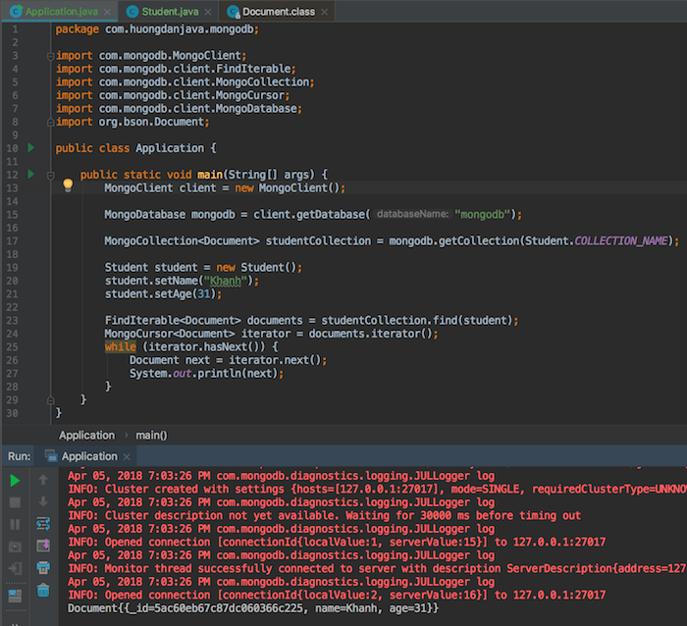Close the Student.java editor tab
This screenshot has width=687, height=626.
pos(208,13)
